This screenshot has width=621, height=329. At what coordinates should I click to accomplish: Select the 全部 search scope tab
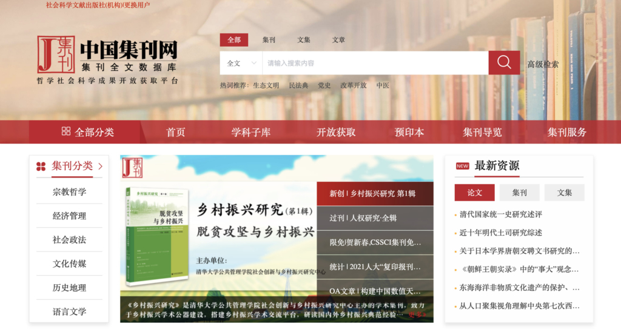[x=234, y=39]
